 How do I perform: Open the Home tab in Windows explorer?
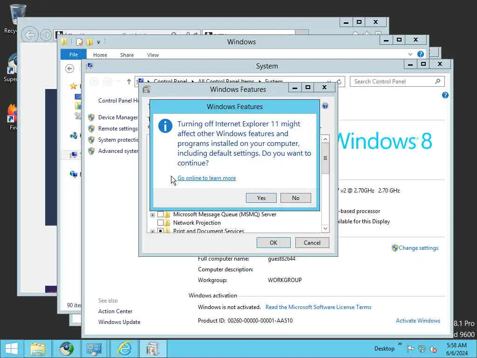pyautogui.click(x=100, y=55)
